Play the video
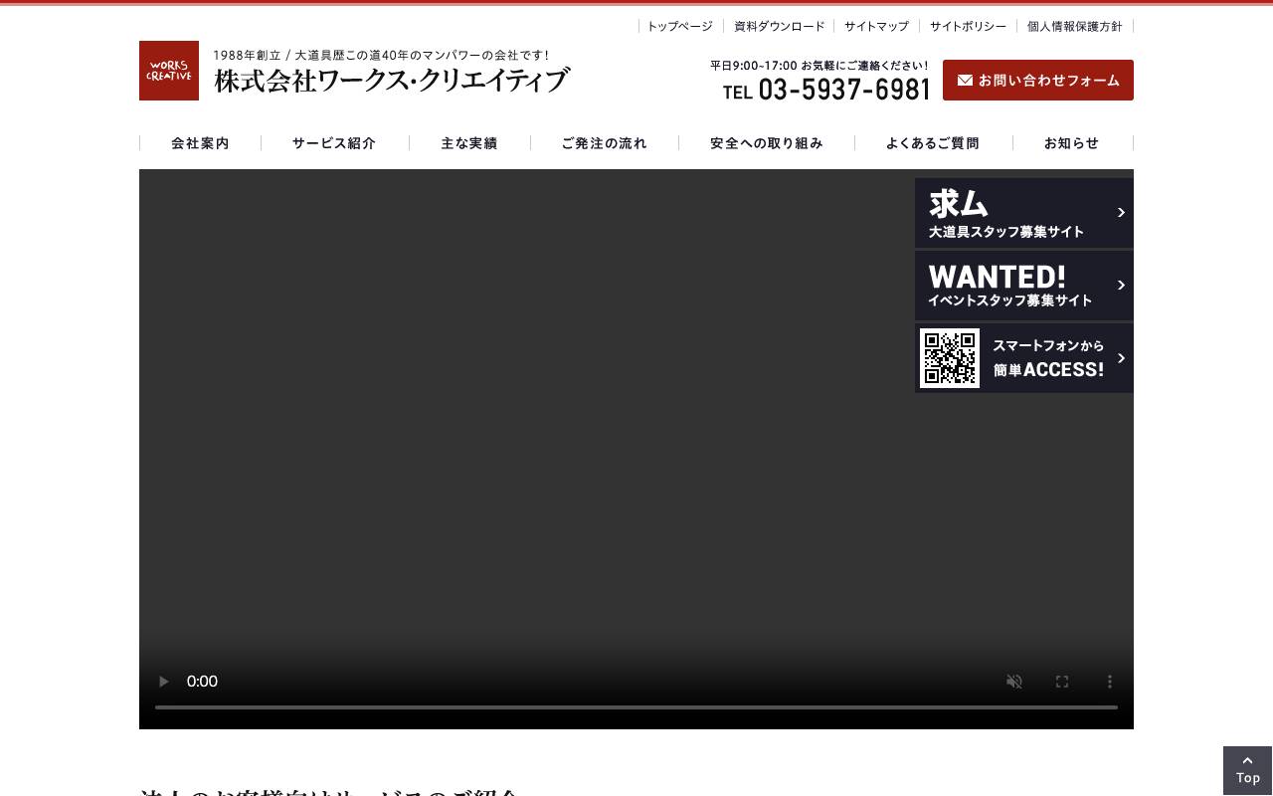Image resolution: width=1273 pixels, height=796 pixels. [x=164, y=682]
